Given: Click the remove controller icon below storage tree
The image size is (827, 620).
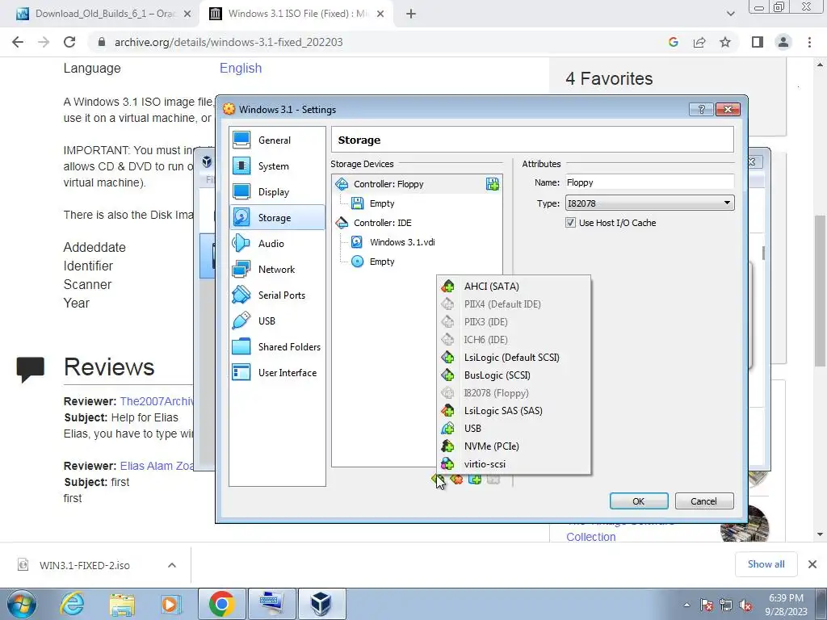Looking at the screenshot, I should click(457, 479).
